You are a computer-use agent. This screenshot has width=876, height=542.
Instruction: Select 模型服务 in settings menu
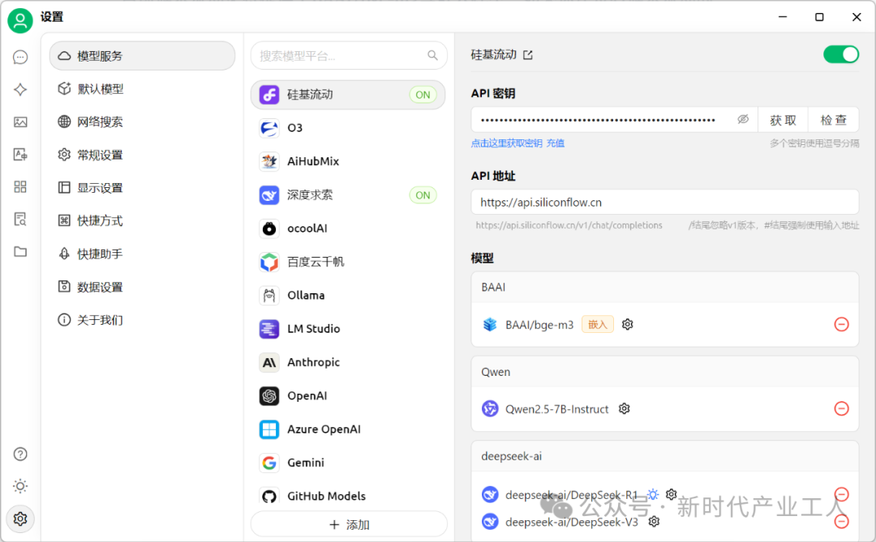143,56
